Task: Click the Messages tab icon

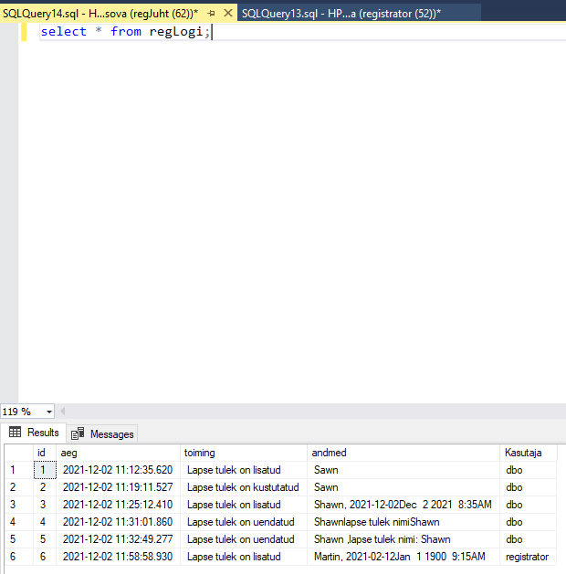Action: (78, 433)
